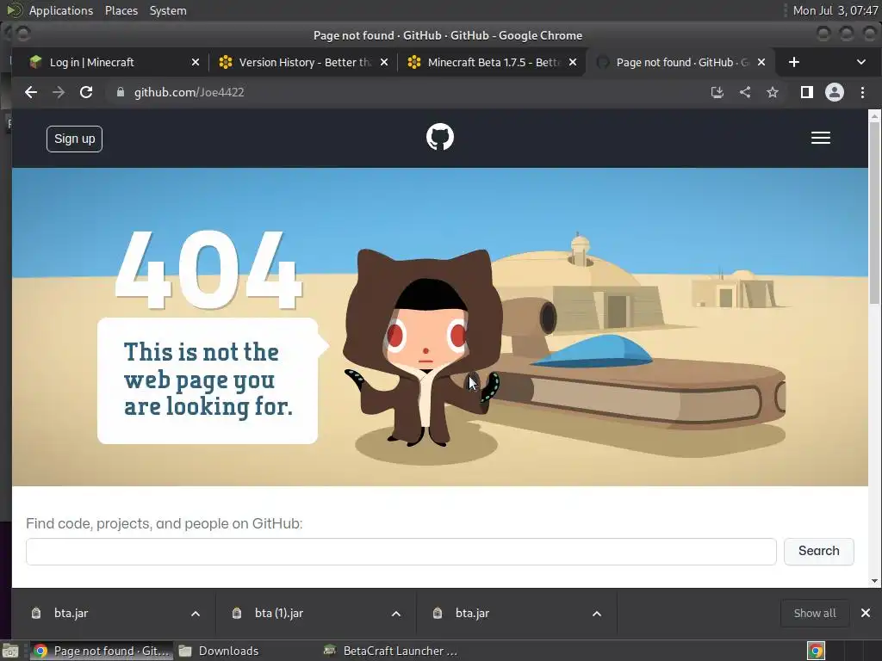Click the GitHub Search button
882x661 pixels.
819,551
